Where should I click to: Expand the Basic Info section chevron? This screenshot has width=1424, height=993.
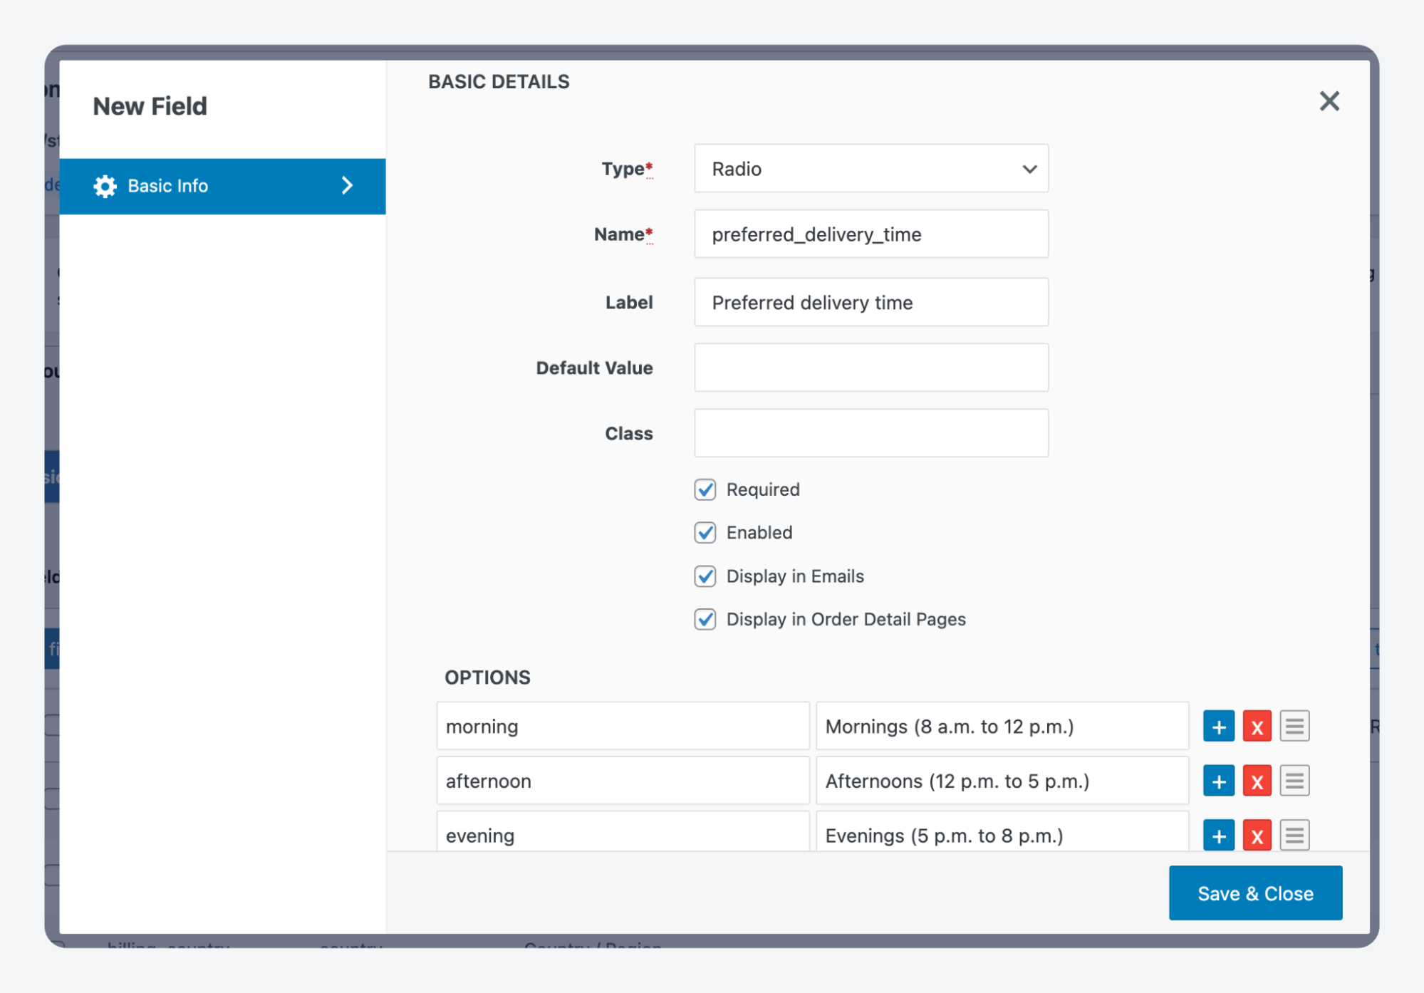click(347, 186)
